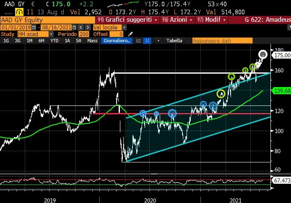This screenshot has height=203, width=291.
Task: Click the pencil edit study icon
Action: (130, 34)
